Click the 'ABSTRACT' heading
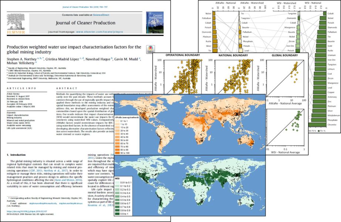The image size is (341, 222). pos(67,88)
